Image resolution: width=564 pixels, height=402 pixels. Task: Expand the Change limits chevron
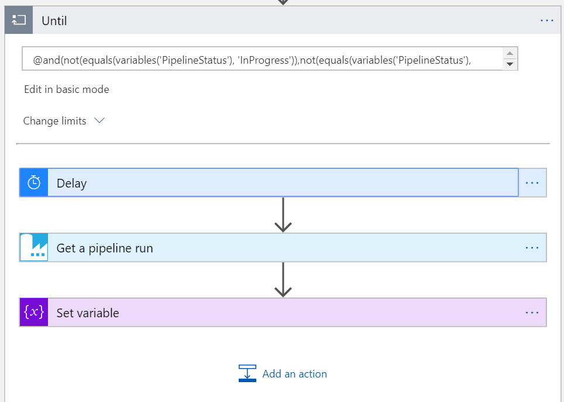click(99, 120)
